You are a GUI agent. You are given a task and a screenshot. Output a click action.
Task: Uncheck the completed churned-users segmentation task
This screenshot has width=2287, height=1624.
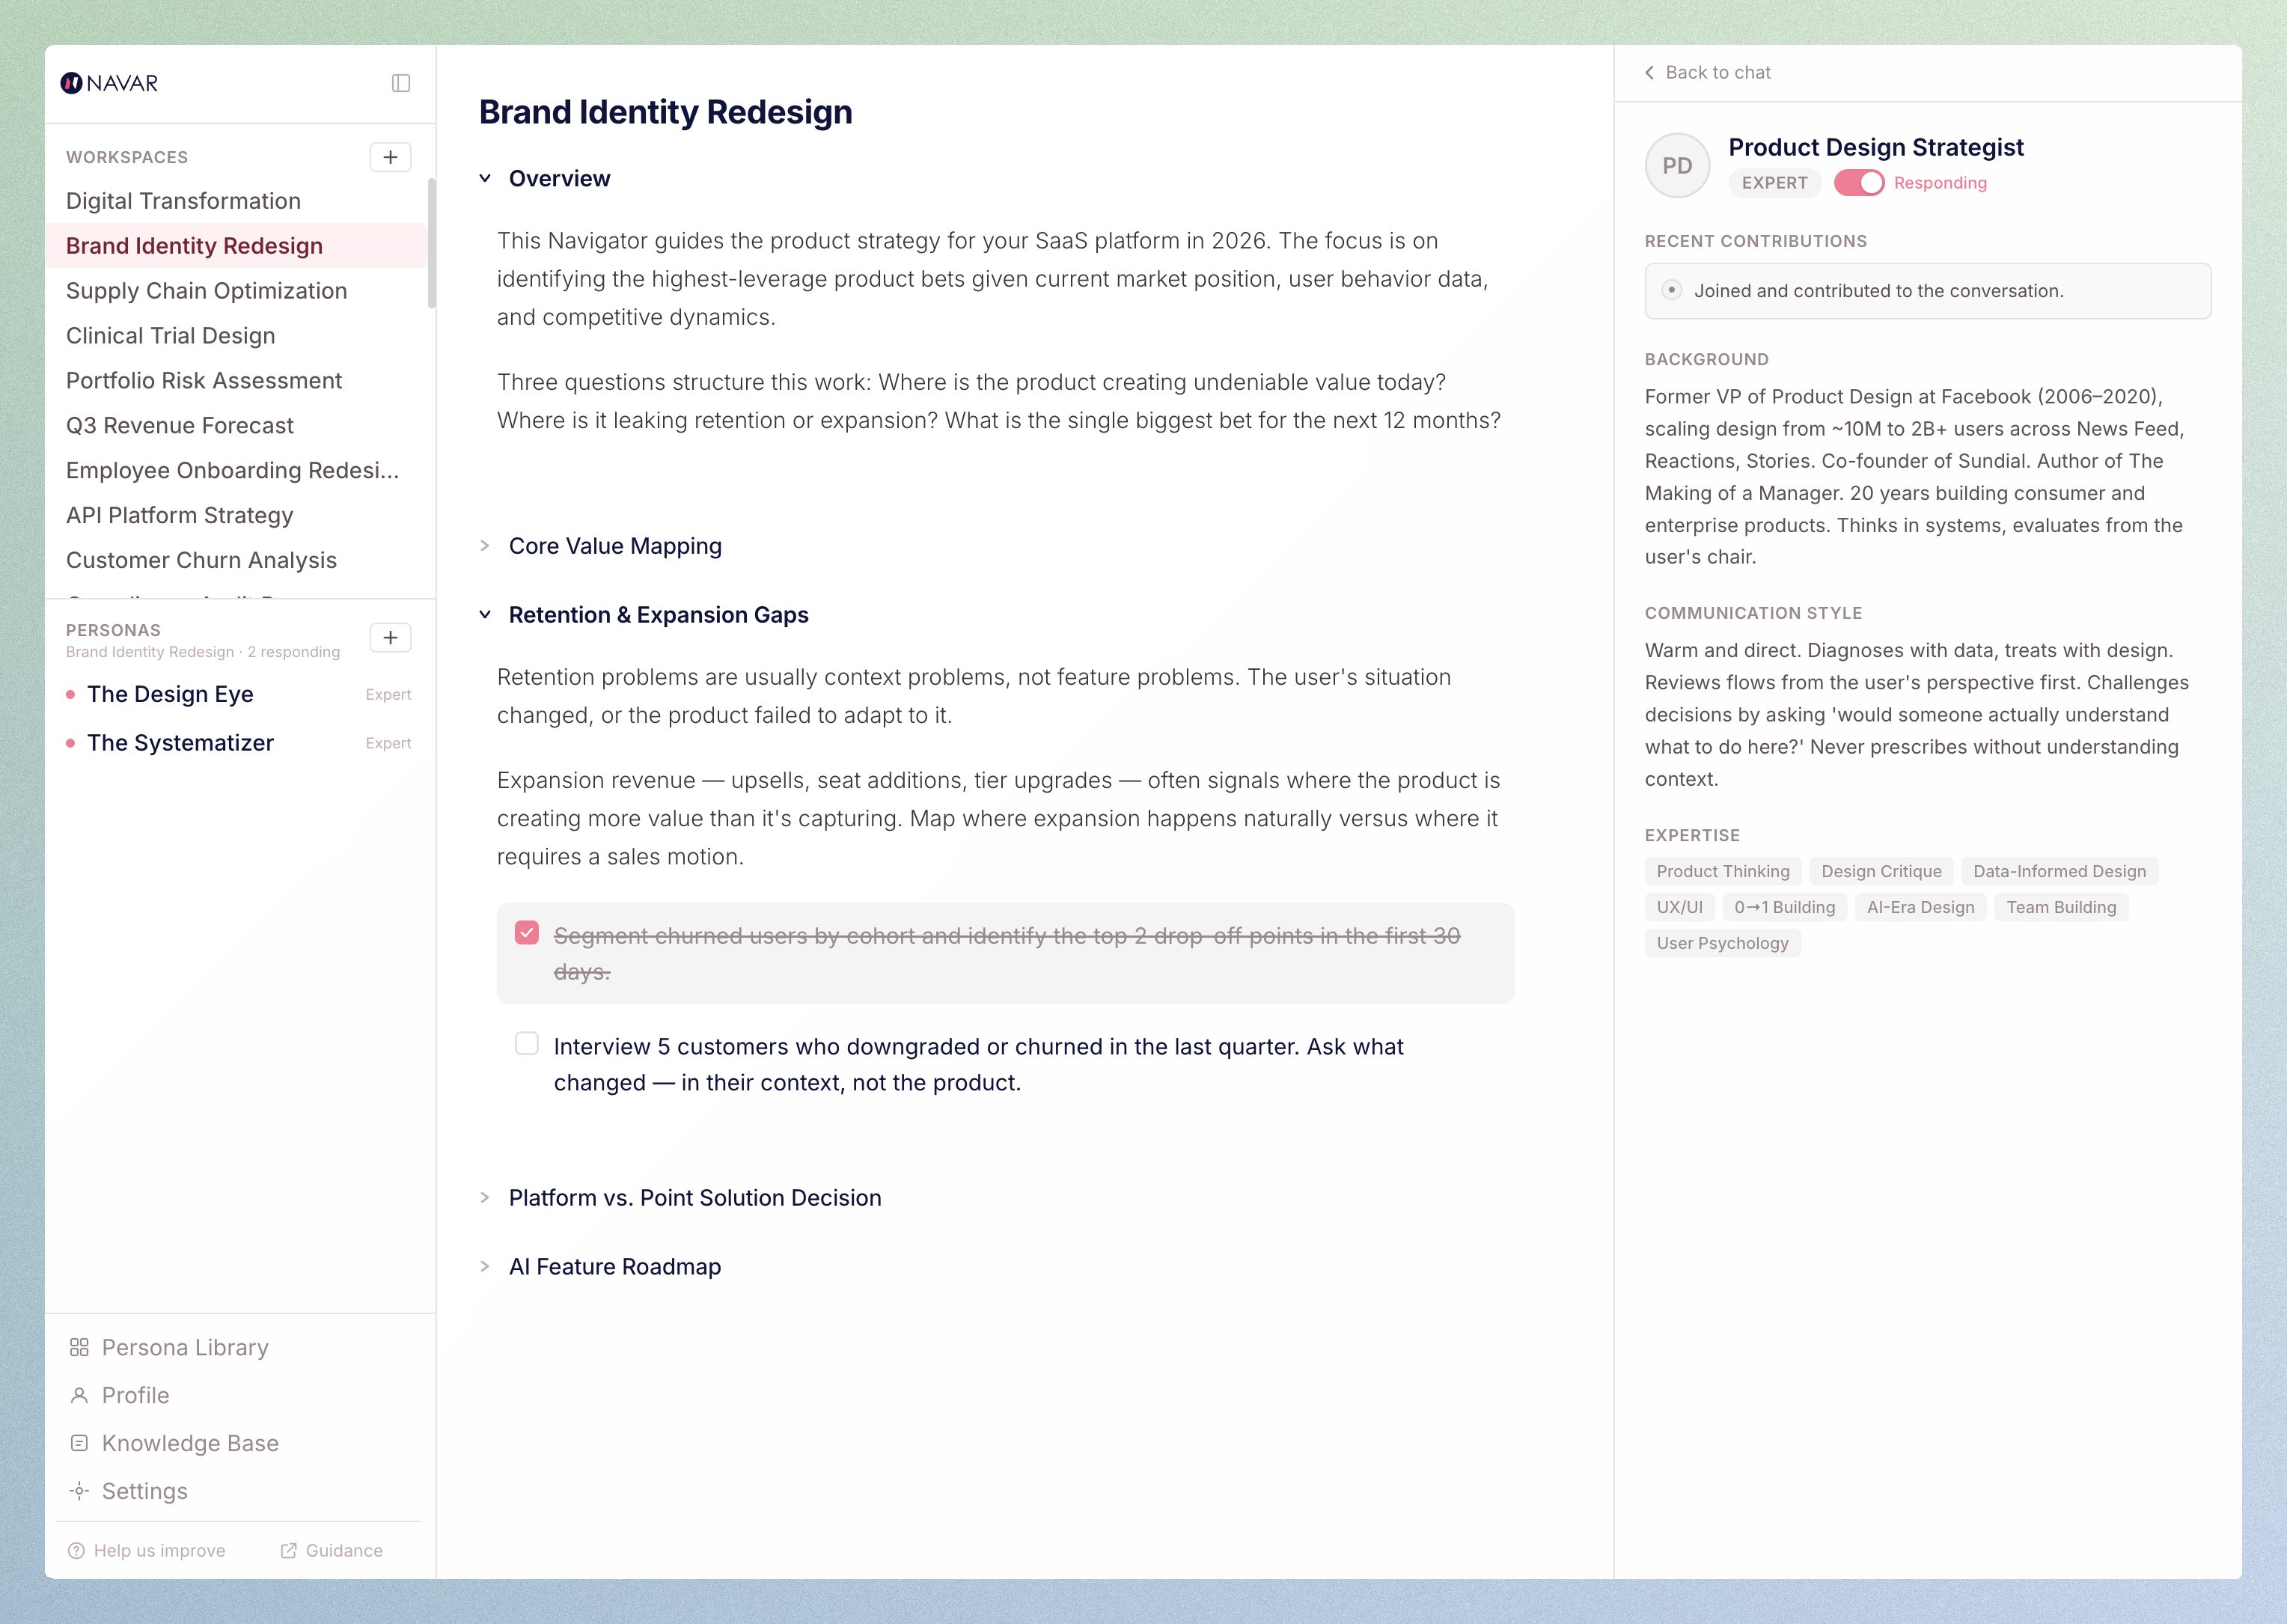pyautogui.click(x=526, y=932)
